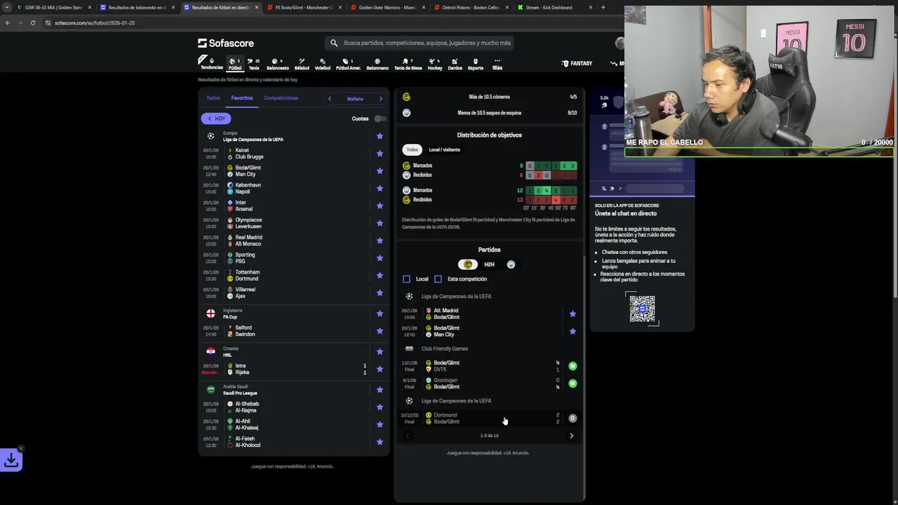The image size is (898, 505).
Task: Toggle star for Atl. Madrid vs Bodø/Glimt
Action: (x=572, y=314)
